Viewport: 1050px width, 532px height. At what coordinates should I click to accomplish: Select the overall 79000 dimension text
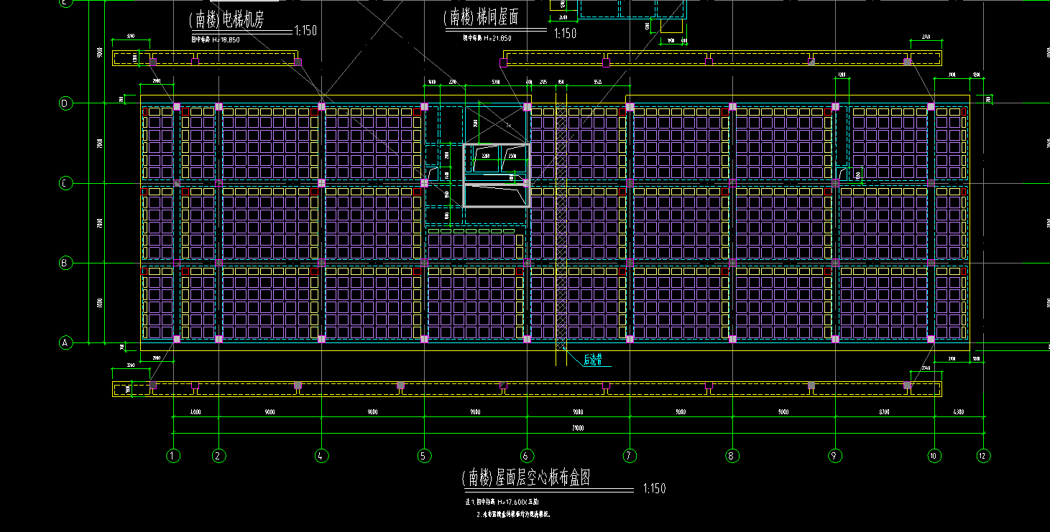pyautogui.click(x=578, y=428)
